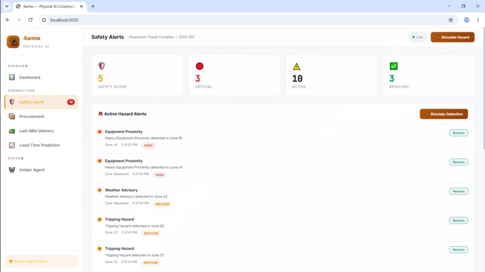The height and width of the screenshot is (272, 485).
Task: Click the Lead-Time Prediction chart icon
Action: tap(12, 145)
